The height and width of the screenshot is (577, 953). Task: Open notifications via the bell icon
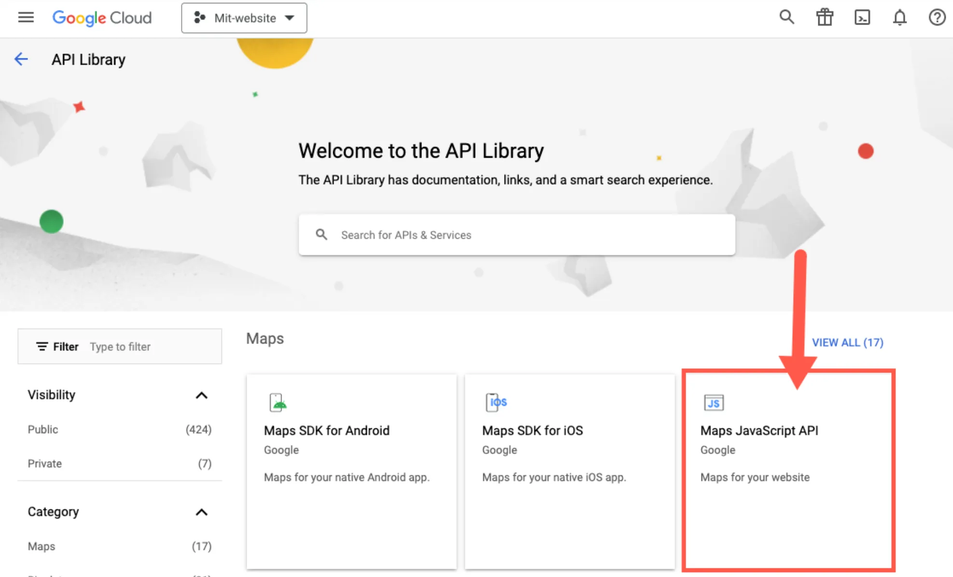click(899, 17)
